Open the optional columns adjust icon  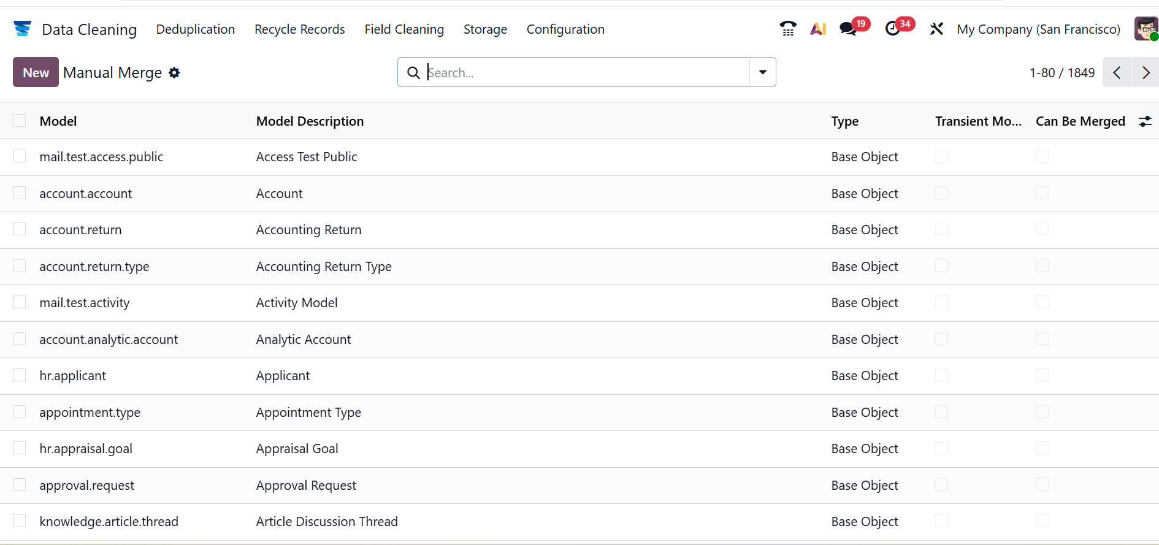[x=1144, y=121]
